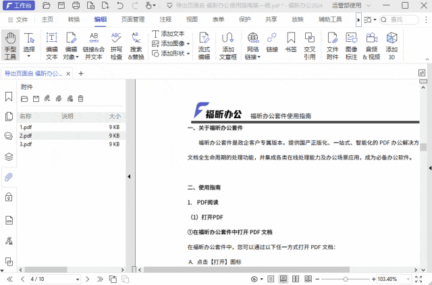Click Add 3D (添加3D)
Screen dimensions: 432x285
[x=391, y=45]
